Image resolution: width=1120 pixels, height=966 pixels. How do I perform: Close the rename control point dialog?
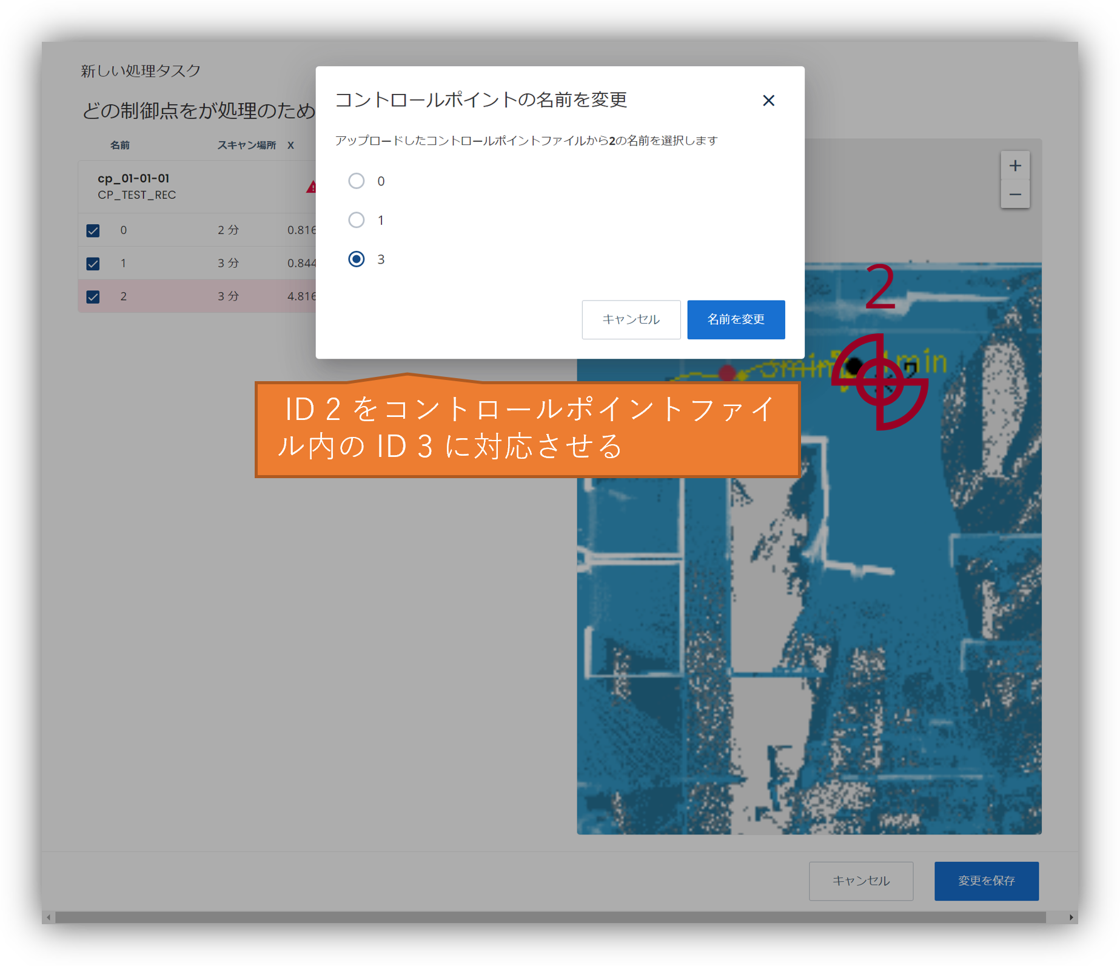(x=768, y=101)
